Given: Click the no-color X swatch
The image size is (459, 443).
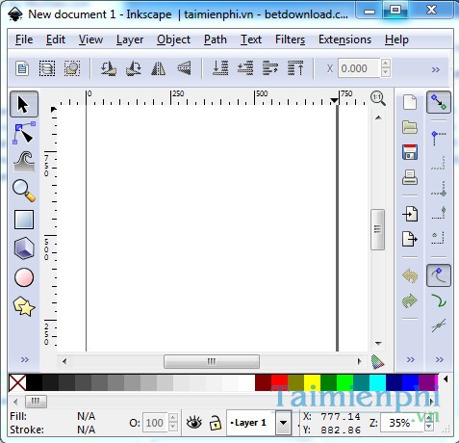Looking at the screenshot, I should (x=17, y=382).
